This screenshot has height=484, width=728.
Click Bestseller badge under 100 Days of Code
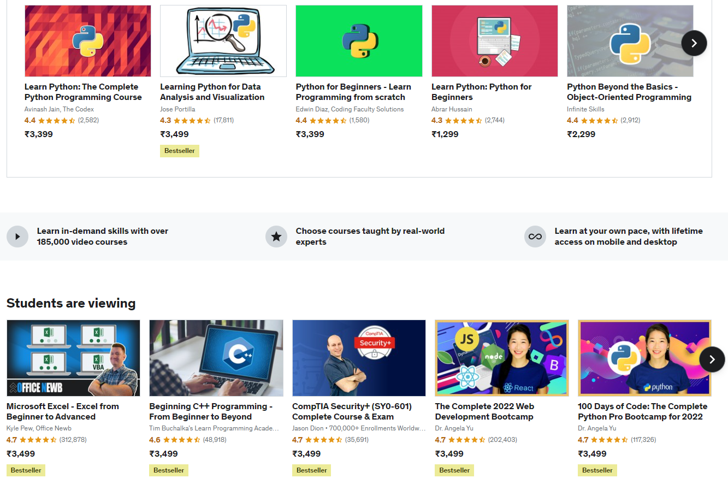tap(597, 470)
